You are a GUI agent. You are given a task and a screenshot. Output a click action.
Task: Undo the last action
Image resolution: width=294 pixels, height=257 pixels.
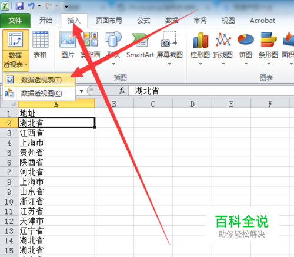tap(31, 6)
